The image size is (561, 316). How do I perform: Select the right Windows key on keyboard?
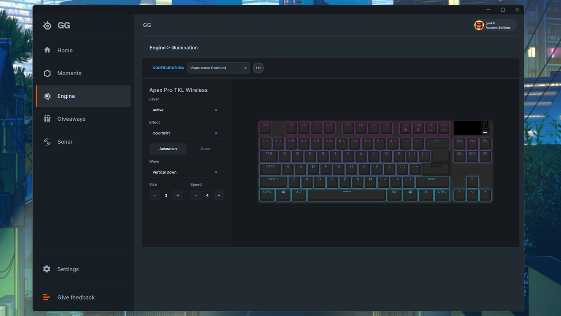(x=410, y=195)
